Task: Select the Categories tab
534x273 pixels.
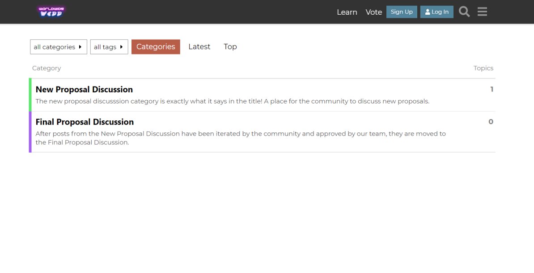Action: 156,47
